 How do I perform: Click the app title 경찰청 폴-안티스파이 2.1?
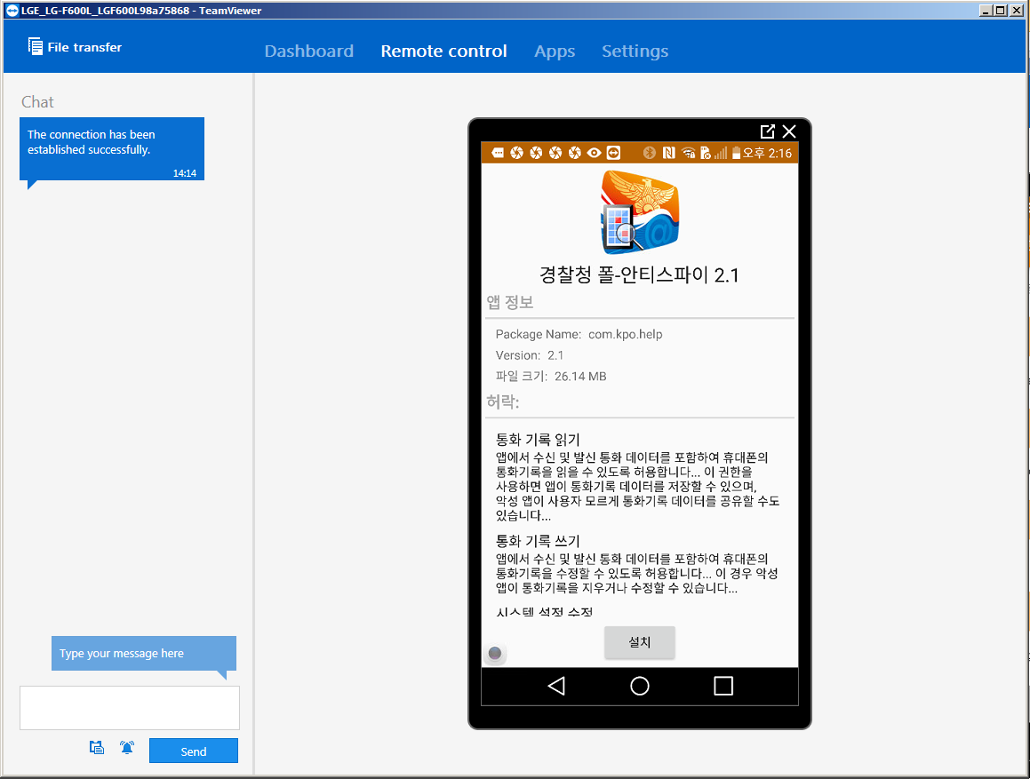click(x=639, y=274)
